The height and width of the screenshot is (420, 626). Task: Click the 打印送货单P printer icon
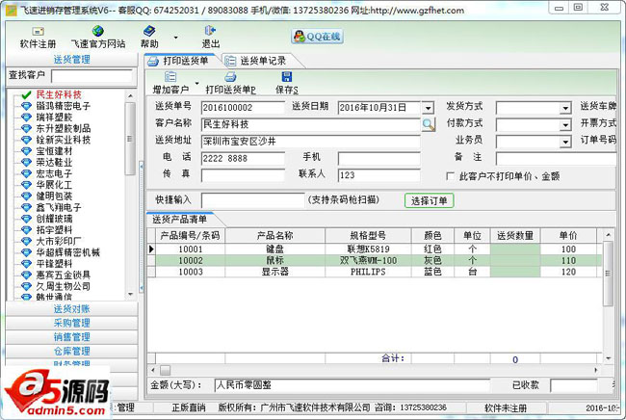tap(230, 77)
